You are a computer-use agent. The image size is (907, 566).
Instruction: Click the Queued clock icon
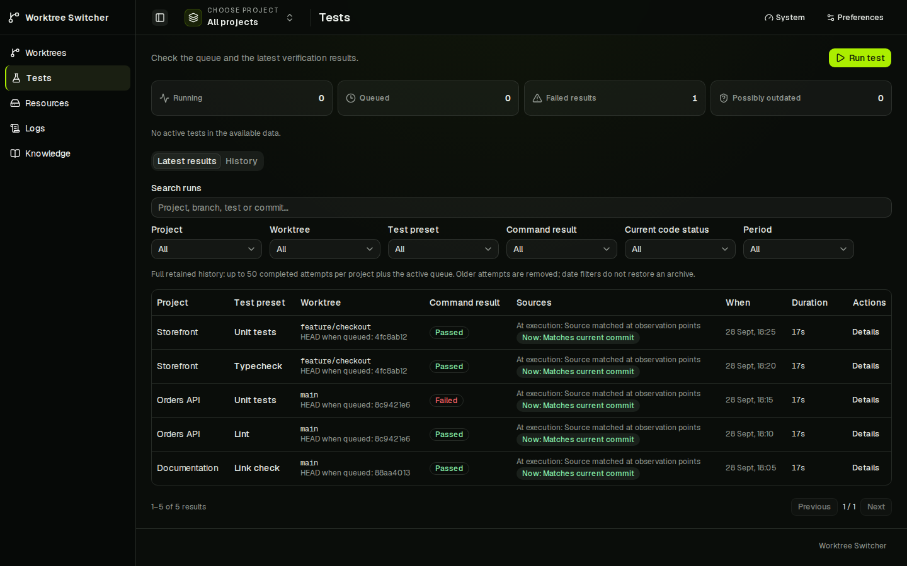(x=351, y=98)
